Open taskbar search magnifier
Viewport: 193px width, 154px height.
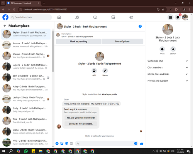[11, 151]
